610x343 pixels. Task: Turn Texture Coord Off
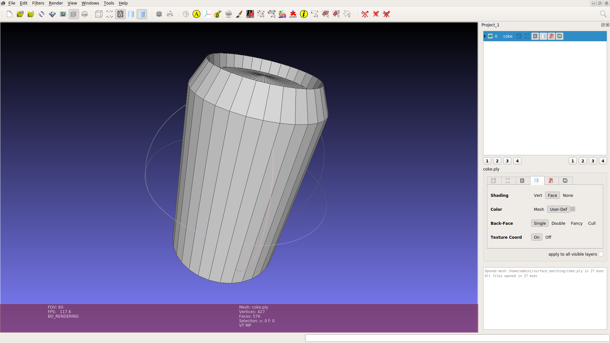(548, 237)
